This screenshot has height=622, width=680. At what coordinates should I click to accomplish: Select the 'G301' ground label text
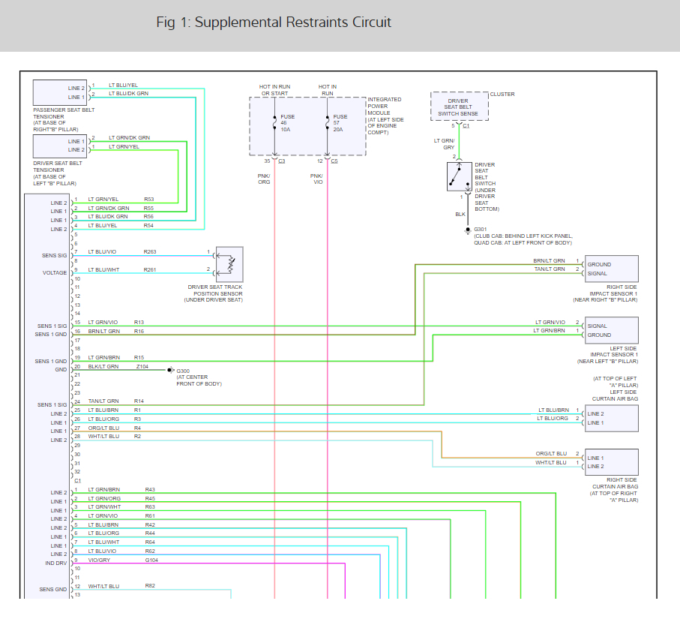click(x=481, y=229)
